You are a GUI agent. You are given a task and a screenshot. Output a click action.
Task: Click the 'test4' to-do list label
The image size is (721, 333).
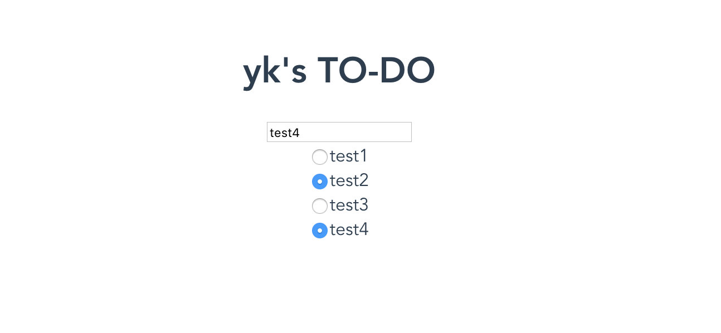[x=349, y=230]
